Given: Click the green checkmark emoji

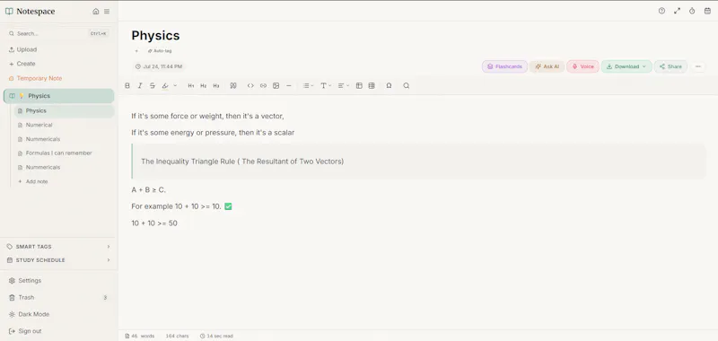Looking at the screenshot, I should (x=228, y=206).
